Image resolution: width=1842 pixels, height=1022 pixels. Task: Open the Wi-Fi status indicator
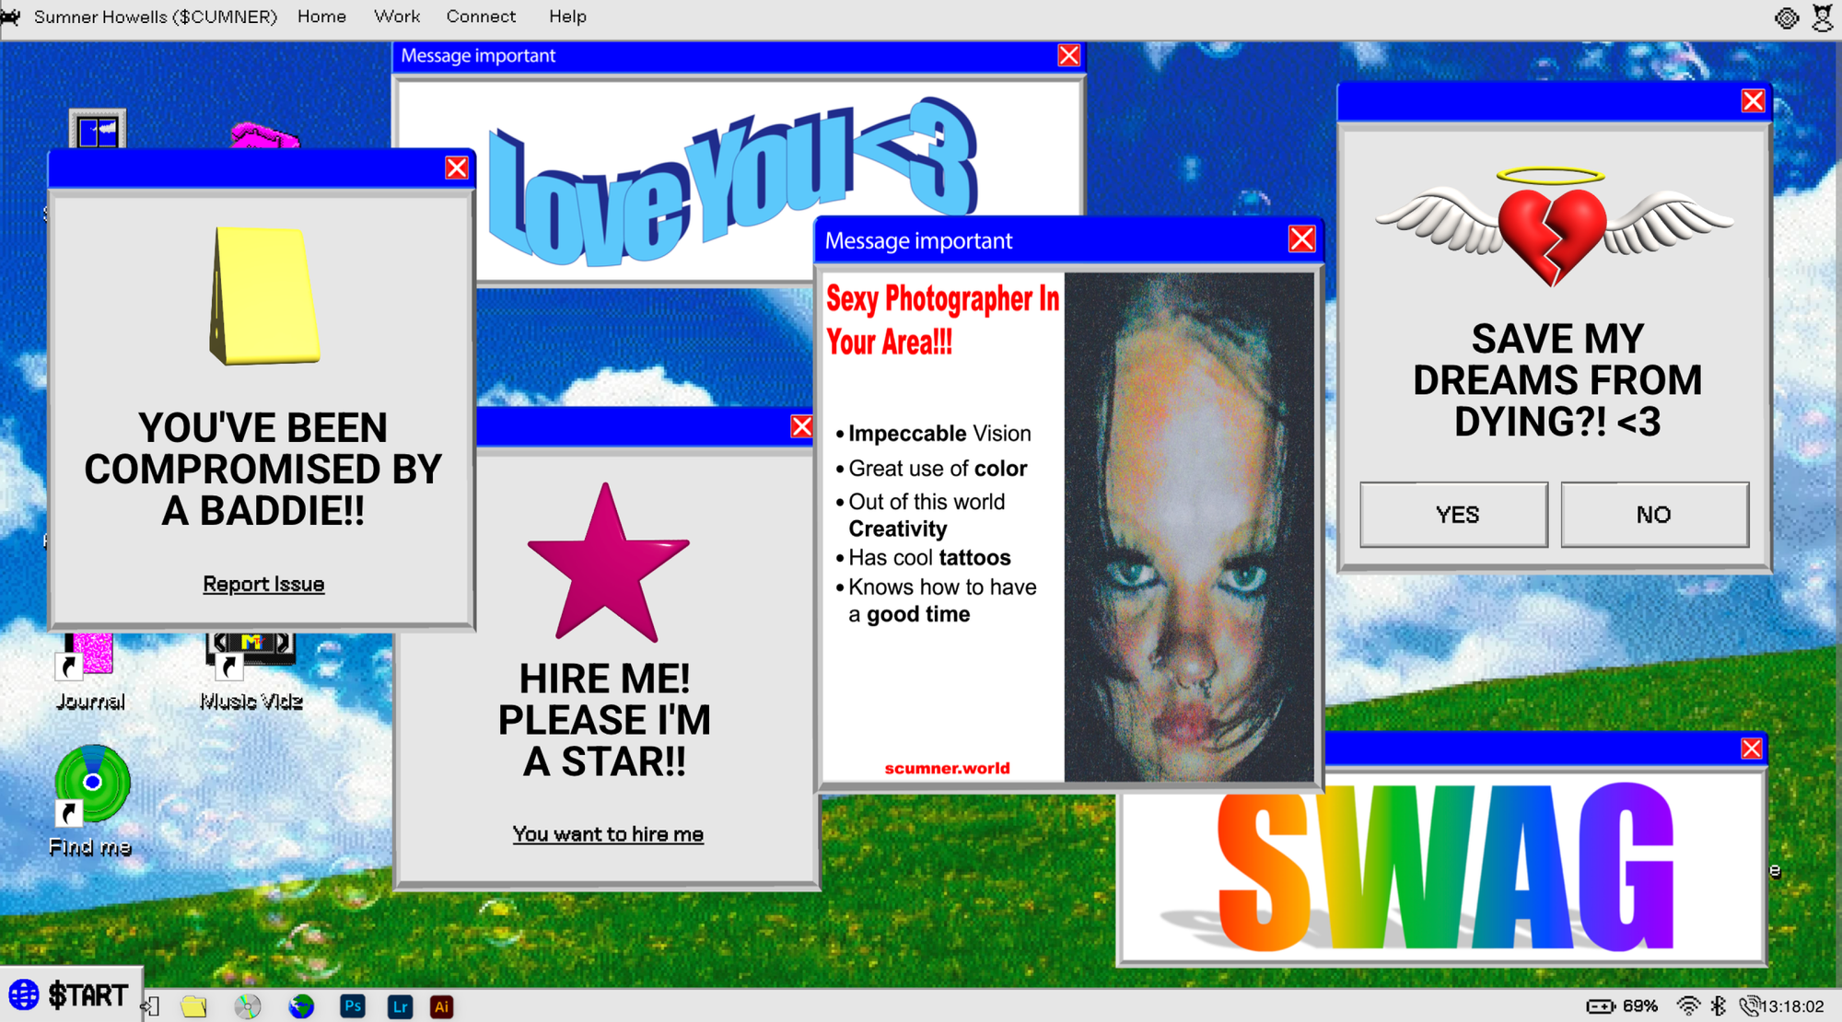point(1687,1006)
